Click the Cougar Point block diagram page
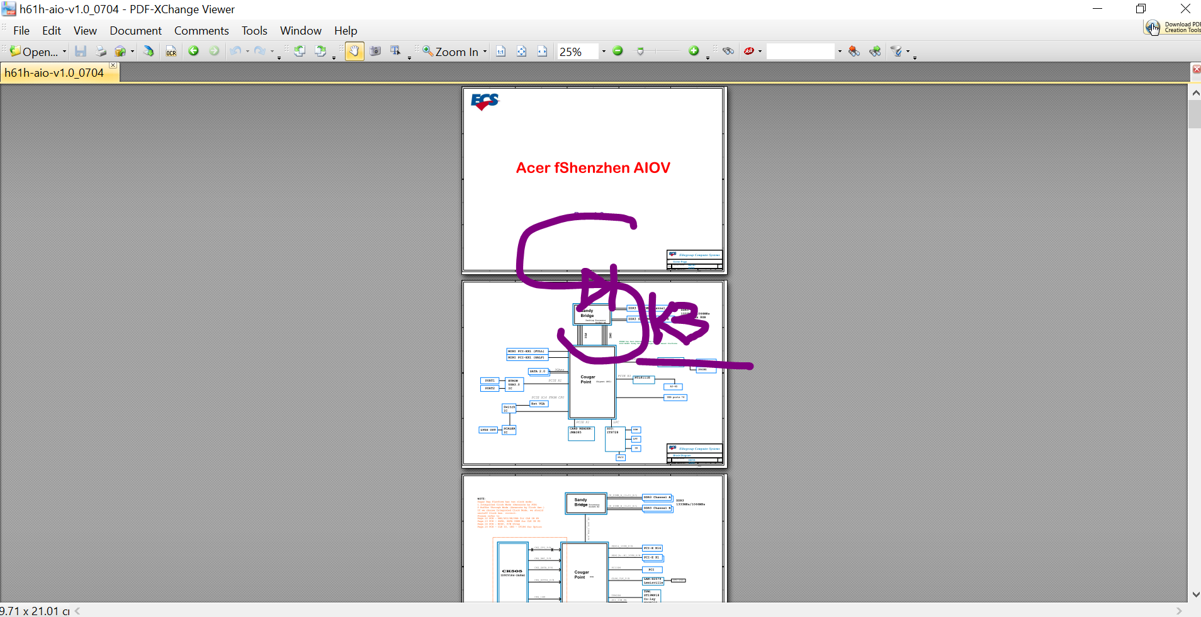Viewport: 1201px width, 617px height. pyautogui.click(x=594, y=373)
